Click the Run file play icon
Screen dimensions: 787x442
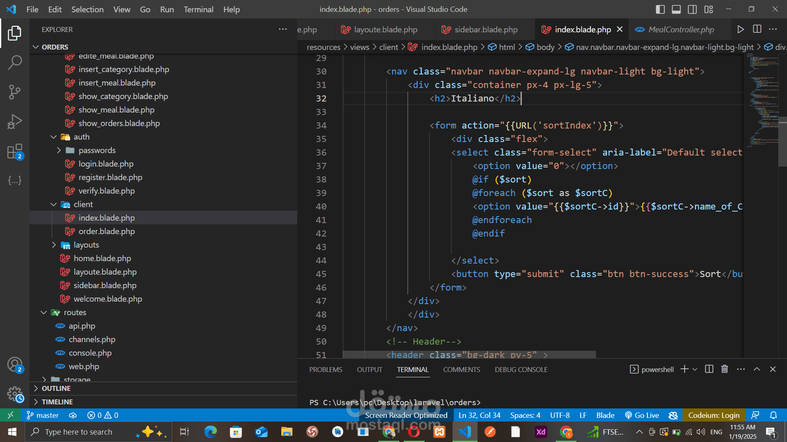point(740,29)
